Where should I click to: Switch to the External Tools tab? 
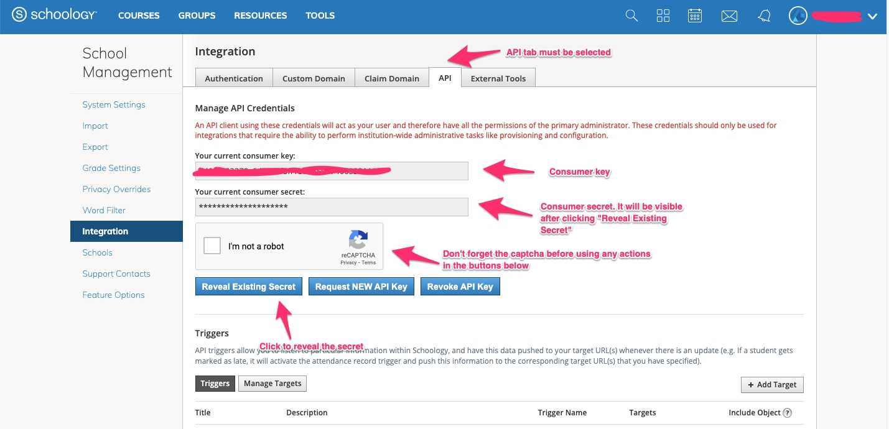pos(498,78)
